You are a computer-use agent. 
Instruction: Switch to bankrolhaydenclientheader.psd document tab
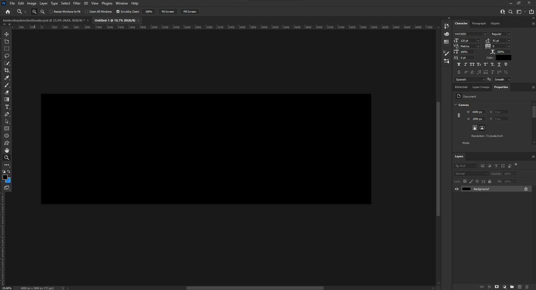[43, 20]
